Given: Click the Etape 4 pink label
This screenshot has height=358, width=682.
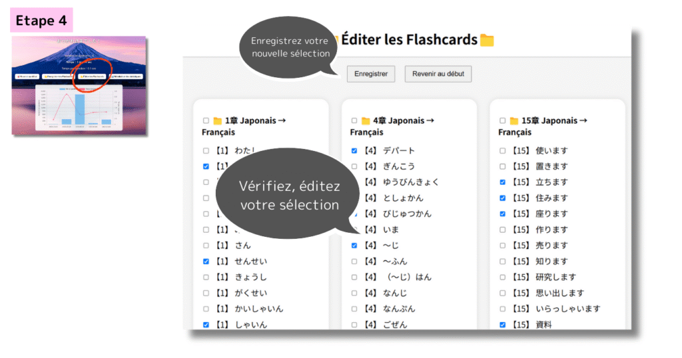Looking at the screenshot, I should click(x=41, y=21).
